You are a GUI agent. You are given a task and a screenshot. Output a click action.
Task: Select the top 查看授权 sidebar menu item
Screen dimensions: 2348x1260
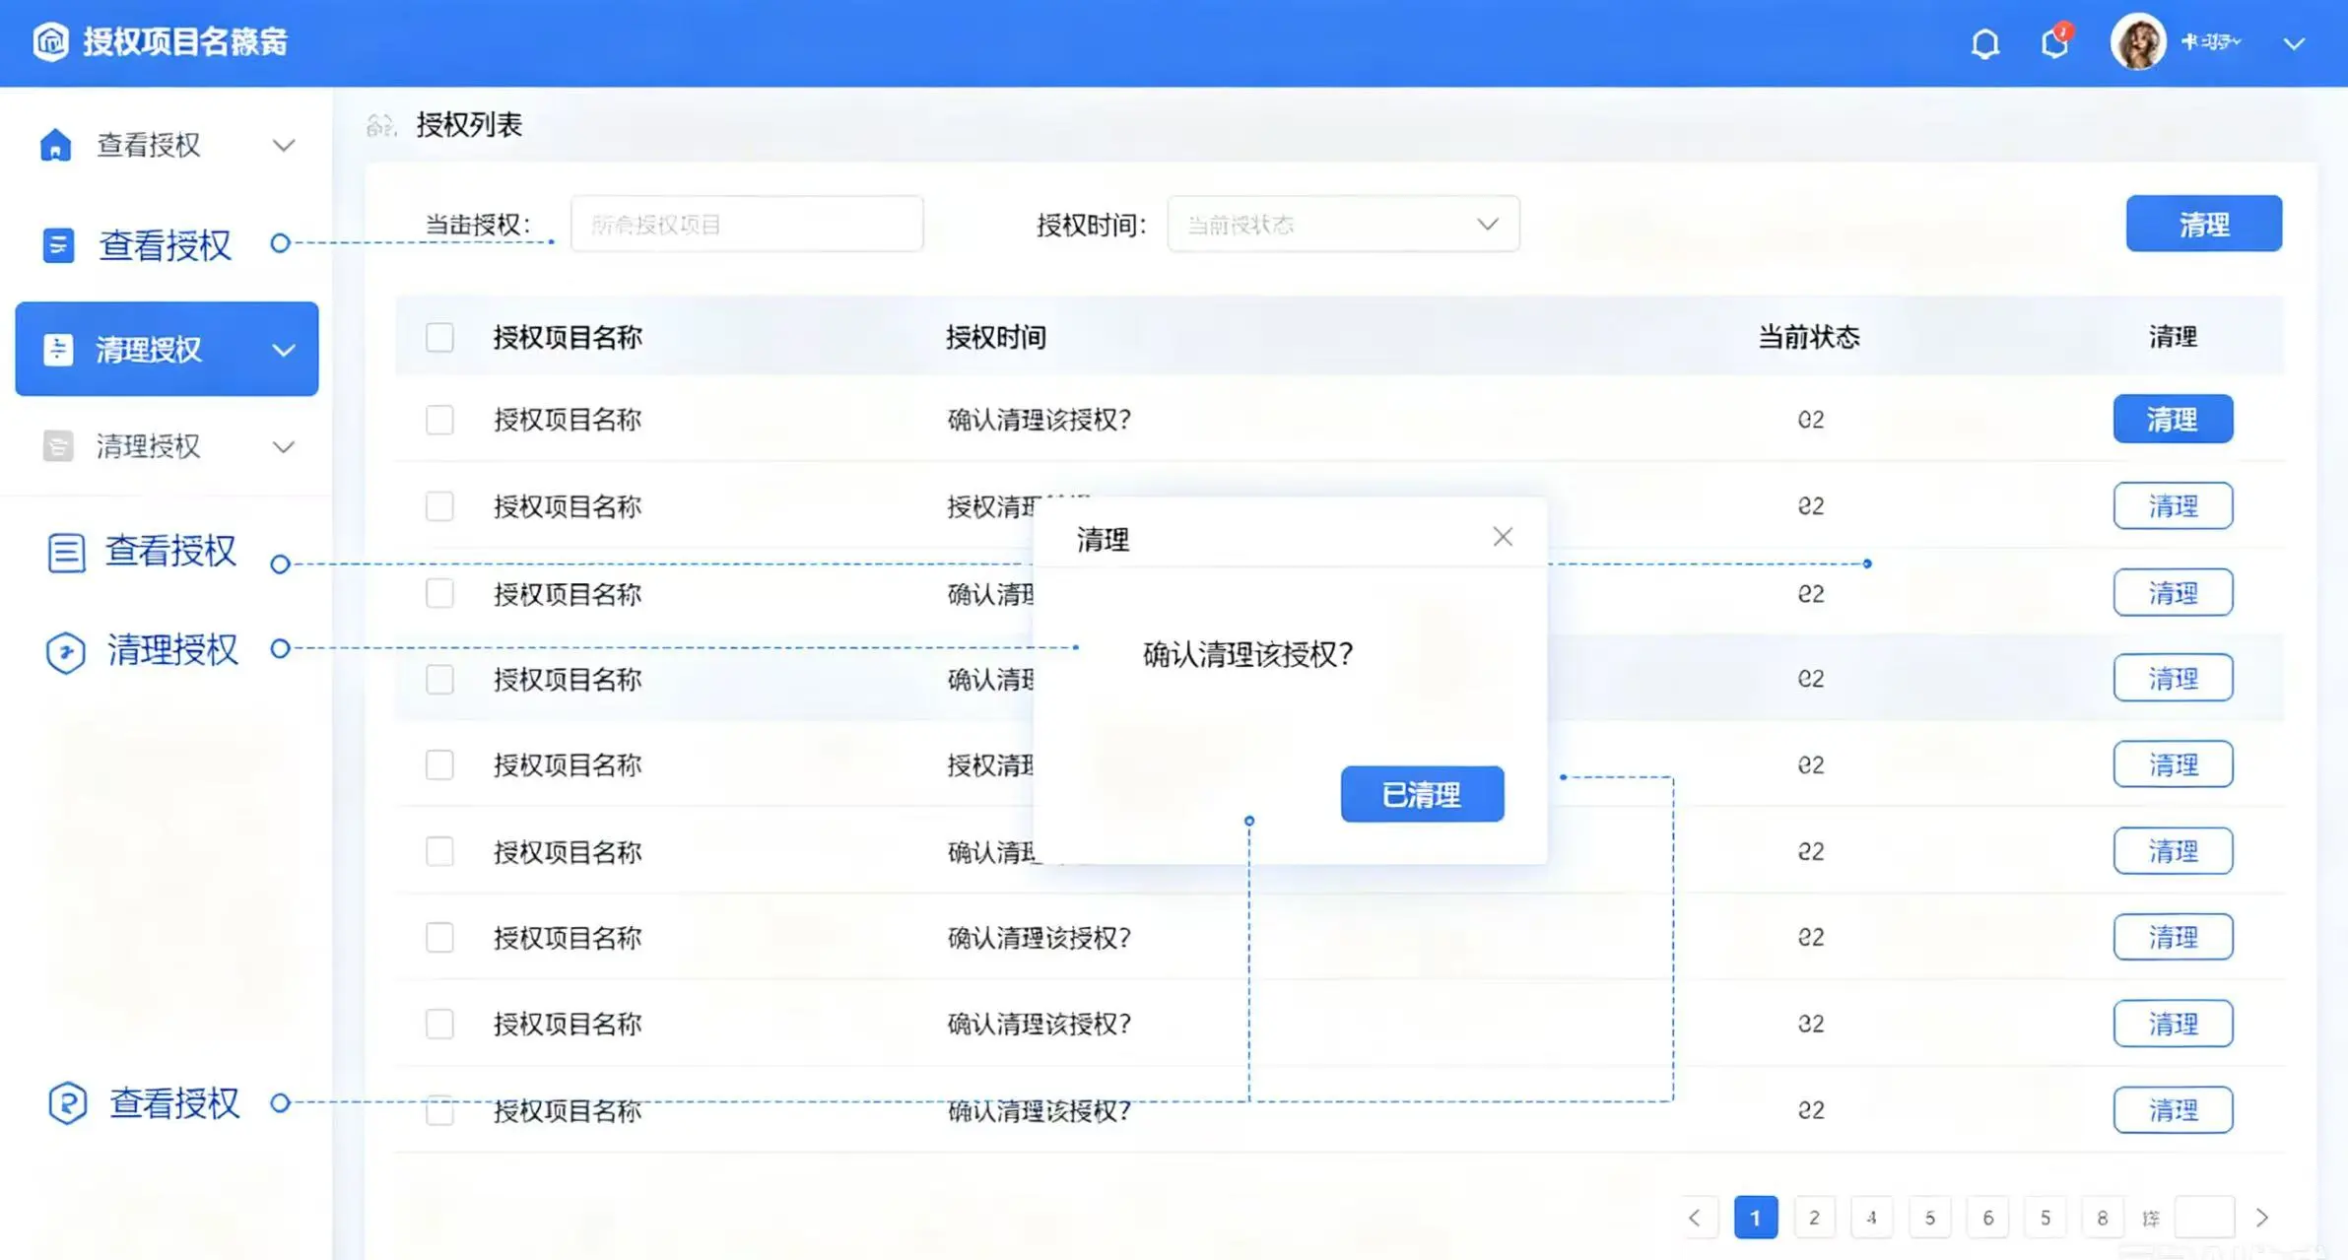pyautogui.click(x=167, y=146)
